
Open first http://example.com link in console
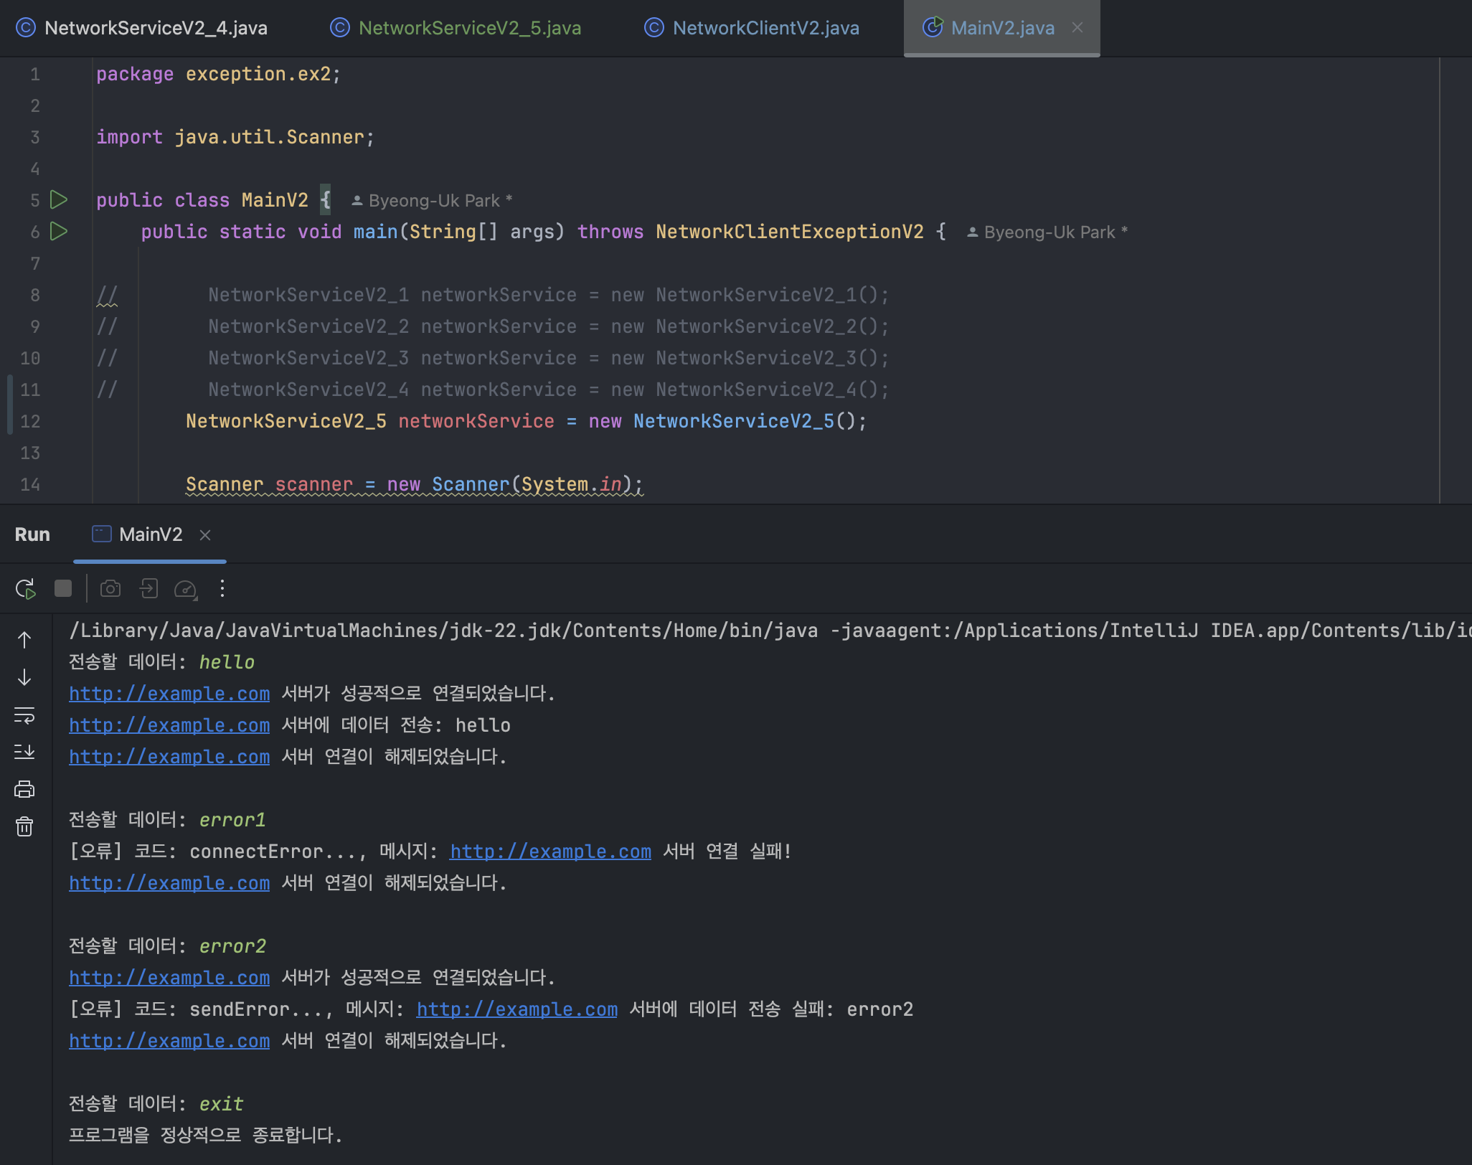click(x=169, y=694)
